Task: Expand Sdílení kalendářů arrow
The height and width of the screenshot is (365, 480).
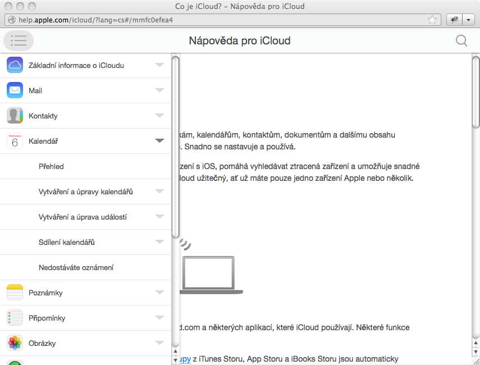Action: point(159,241)
